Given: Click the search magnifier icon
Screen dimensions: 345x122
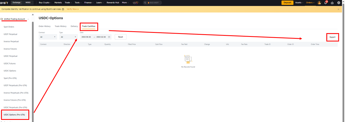Looking at the screenshot, I should (x=145, y=3).
